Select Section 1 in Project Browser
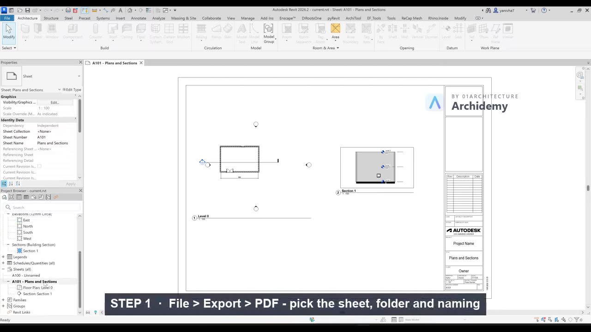This screenshot has height=332, width=591. [x=30, y=251]
